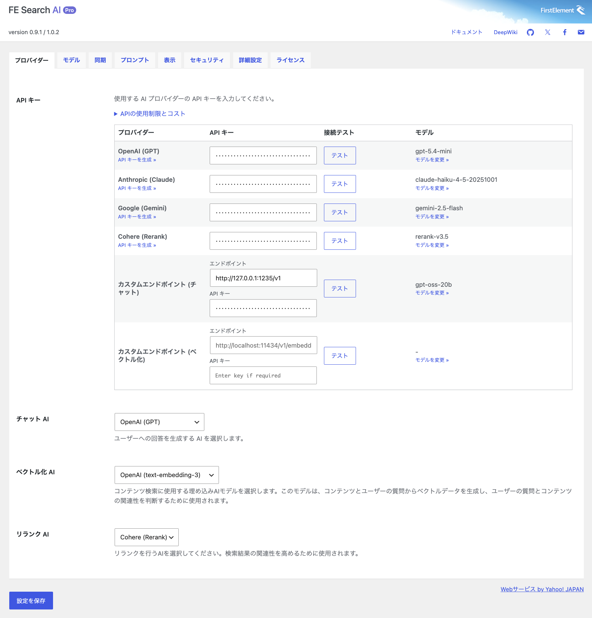Viewport: 592px width, 618px height.
Task: Click the 設定を保存 button
Action: click(31, 601)
